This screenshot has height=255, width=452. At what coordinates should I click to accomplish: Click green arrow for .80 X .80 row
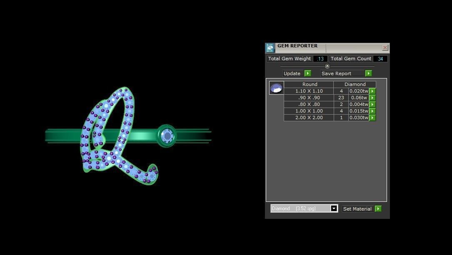click(372, 104)
